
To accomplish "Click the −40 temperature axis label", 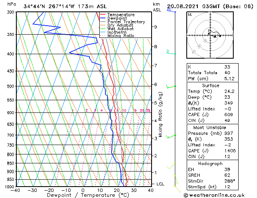I will coord(15,190).
